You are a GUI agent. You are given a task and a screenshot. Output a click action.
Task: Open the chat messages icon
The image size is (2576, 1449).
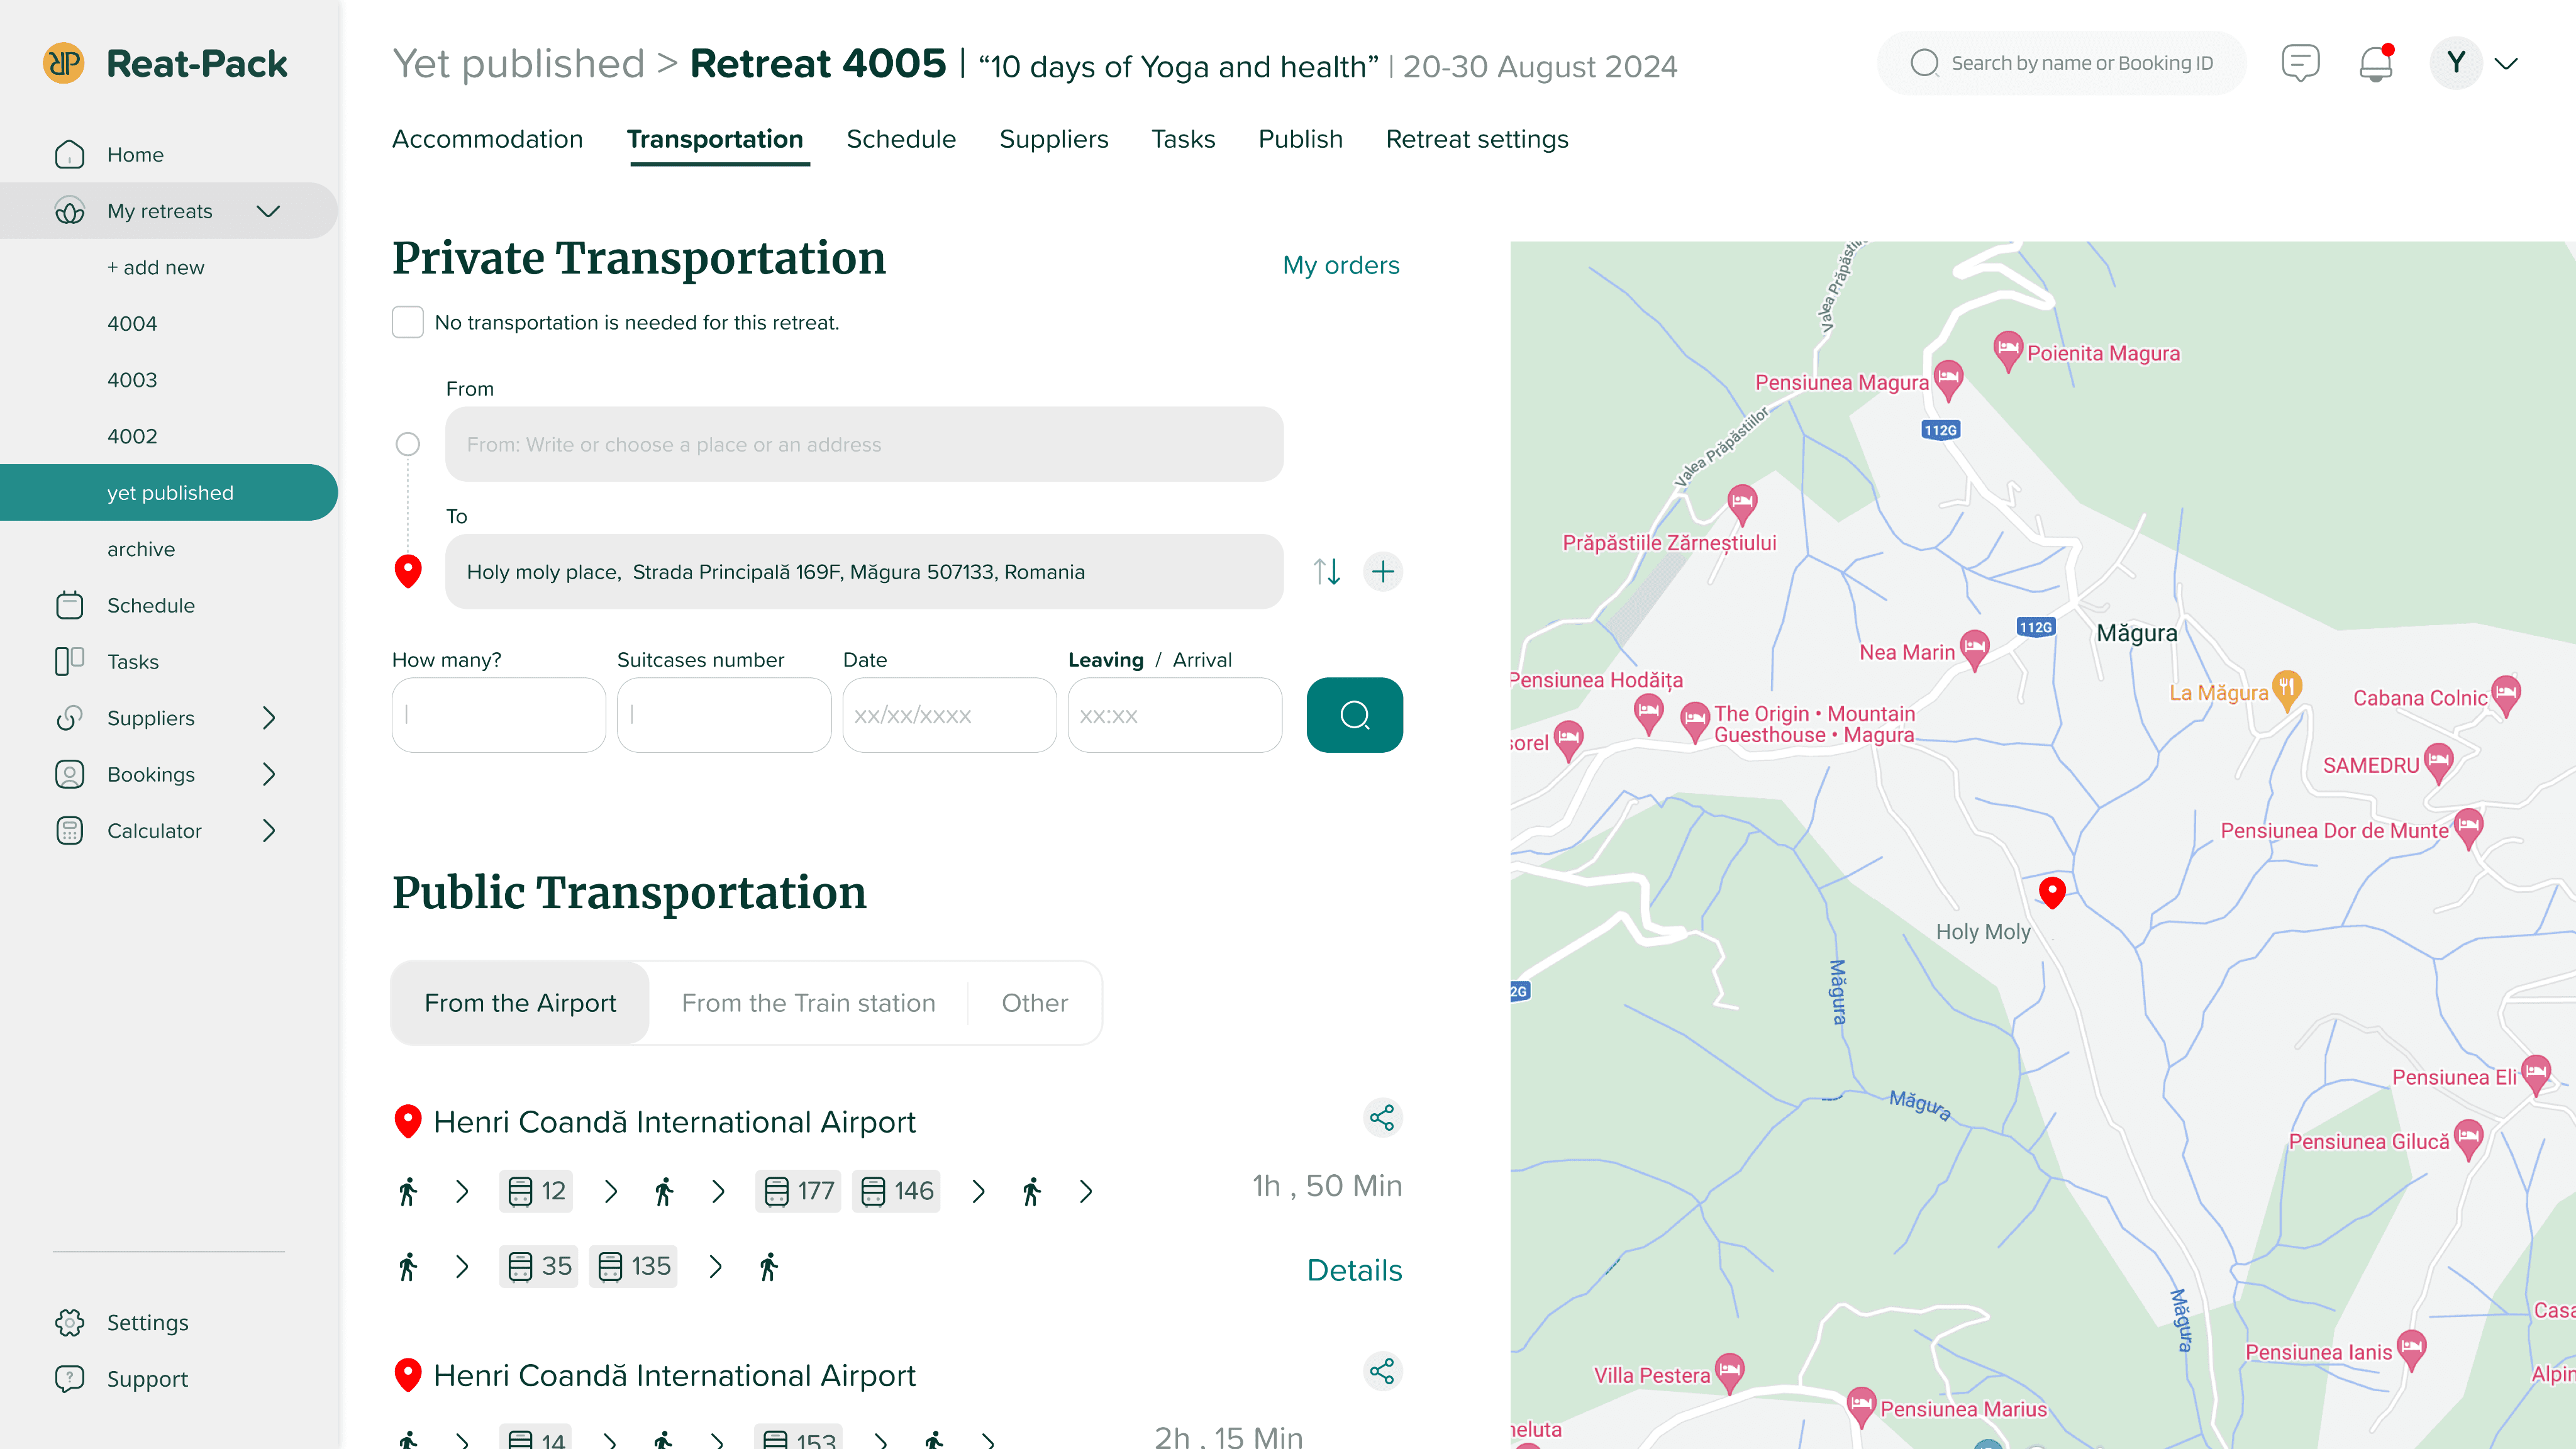[x=2300, y=64]
